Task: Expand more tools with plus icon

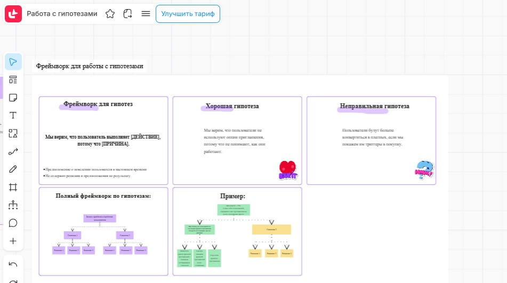Action: pos(13,241)
